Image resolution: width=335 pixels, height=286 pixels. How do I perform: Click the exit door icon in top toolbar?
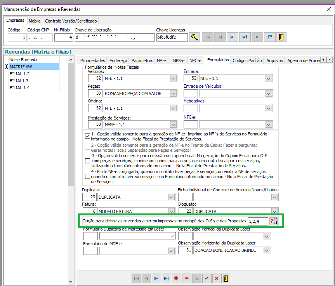point(281,37)
